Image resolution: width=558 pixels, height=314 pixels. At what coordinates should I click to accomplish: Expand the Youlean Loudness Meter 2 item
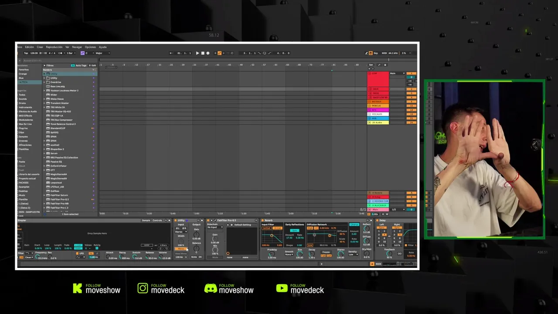coord(44,91)
